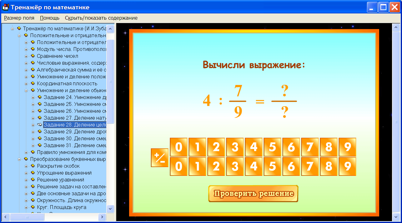The width and height of the screenshot is (402, 223).
Task: Click the number 8 in the bottom row
Action: 329,166
